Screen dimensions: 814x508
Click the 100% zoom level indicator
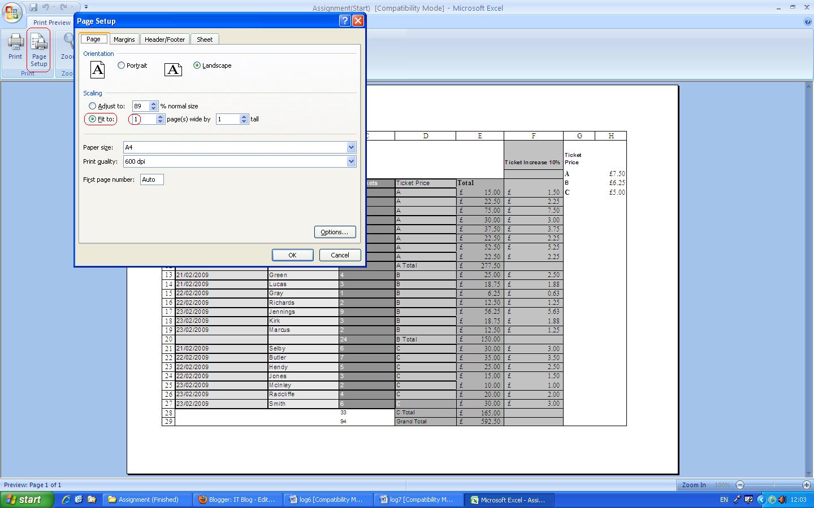pos(722,485)
